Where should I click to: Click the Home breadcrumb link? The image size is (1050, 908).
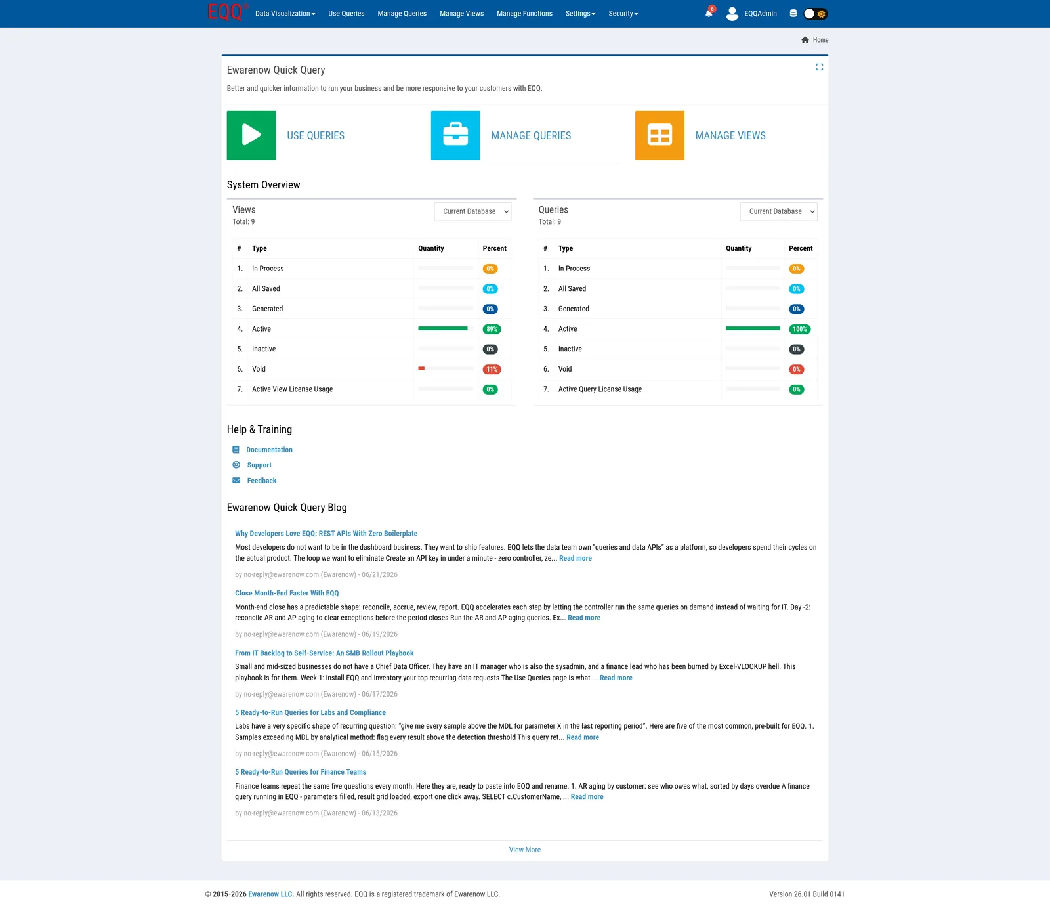click(820, 40)
